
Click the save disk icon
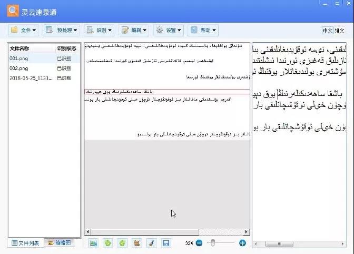(x=165, y=243)
